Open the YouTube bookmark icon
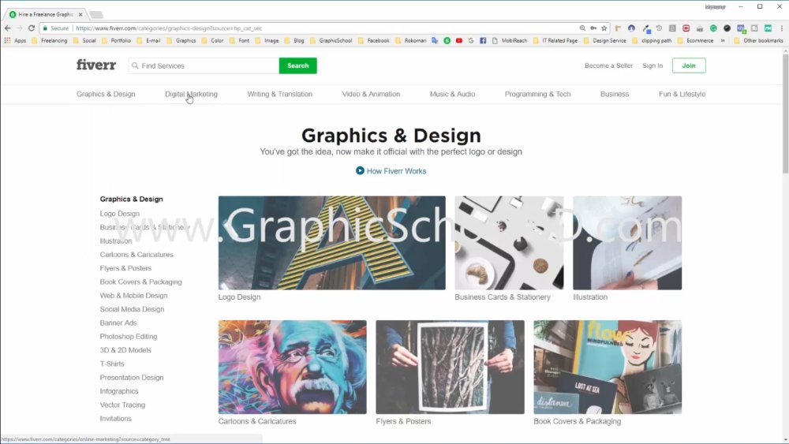This screenshot has height=444, width=789. click(x=459, y=40)
